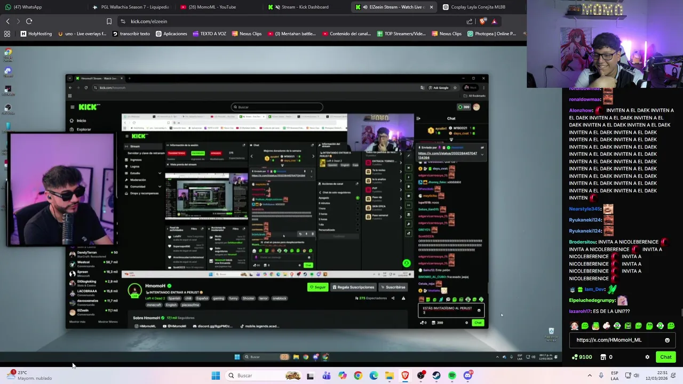
Task: Open File Explorer from the taskbar
Action: pos(389,375)
